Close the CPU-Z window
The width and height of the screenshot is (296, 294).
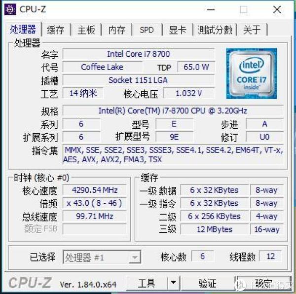coord(277,9)
